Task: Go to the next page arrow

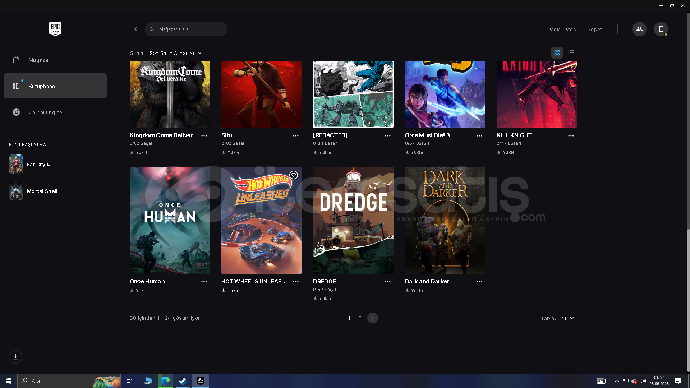Action: point(373,318)
